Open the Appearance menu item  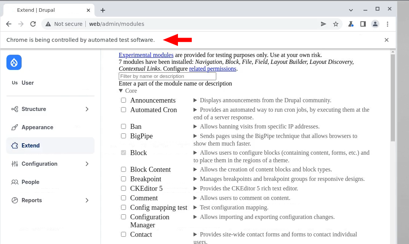[x=50, y=127]
